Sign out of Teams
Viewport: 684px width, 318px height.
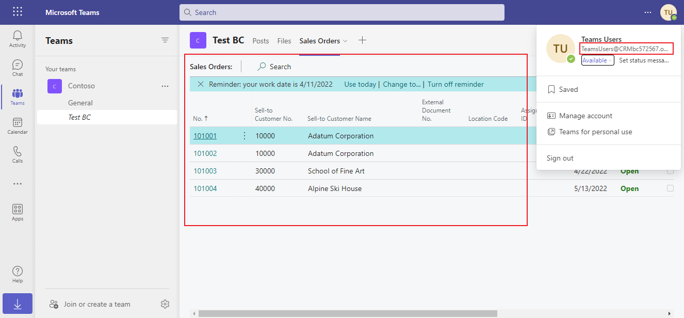[x=559, y=158]
